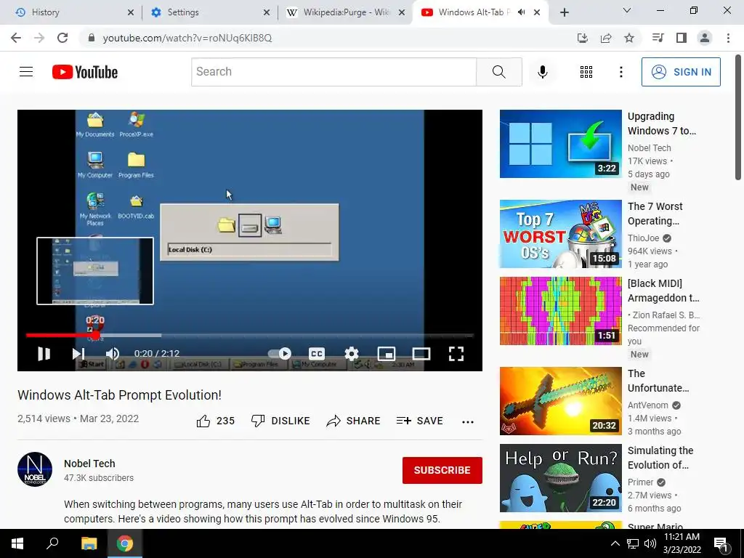This screenshot has height=558, width=744.
Task: Open the tab search chevron dropdown
Action: [x=627, y=10]
